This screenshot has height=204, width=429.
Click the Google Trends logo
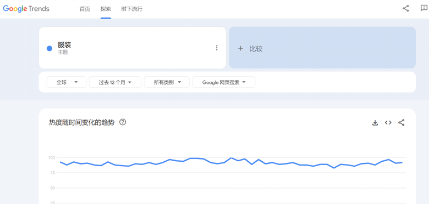[26, 9]
